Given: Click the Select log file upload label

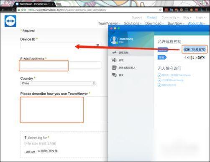Looking at the screenshot, I should point(38,138).
